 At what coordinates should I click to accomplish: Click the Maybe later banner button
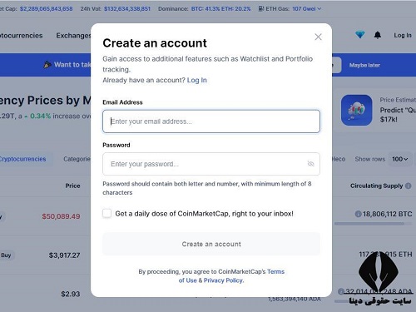click(x=364, y=65)
